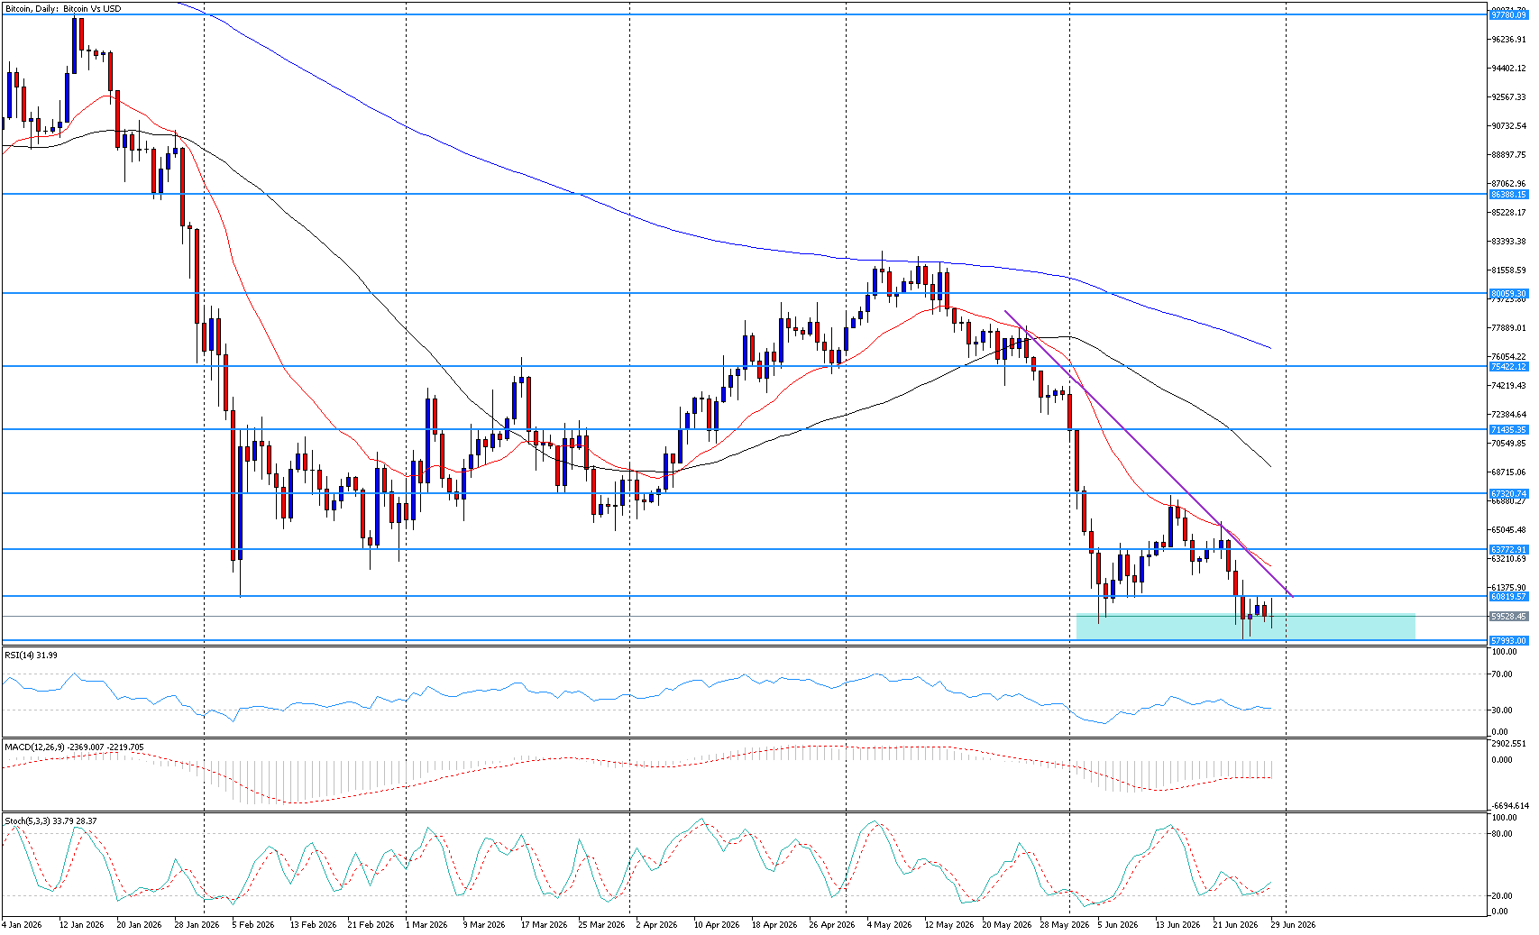Click the 72384.64 price axis value
Image resolution: width=1539 pixels, height=935 pixels.
point(1508,415)
